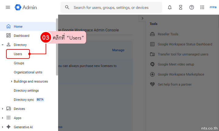Open Organizational units
The image size is (219, 131).
[28, 72]
